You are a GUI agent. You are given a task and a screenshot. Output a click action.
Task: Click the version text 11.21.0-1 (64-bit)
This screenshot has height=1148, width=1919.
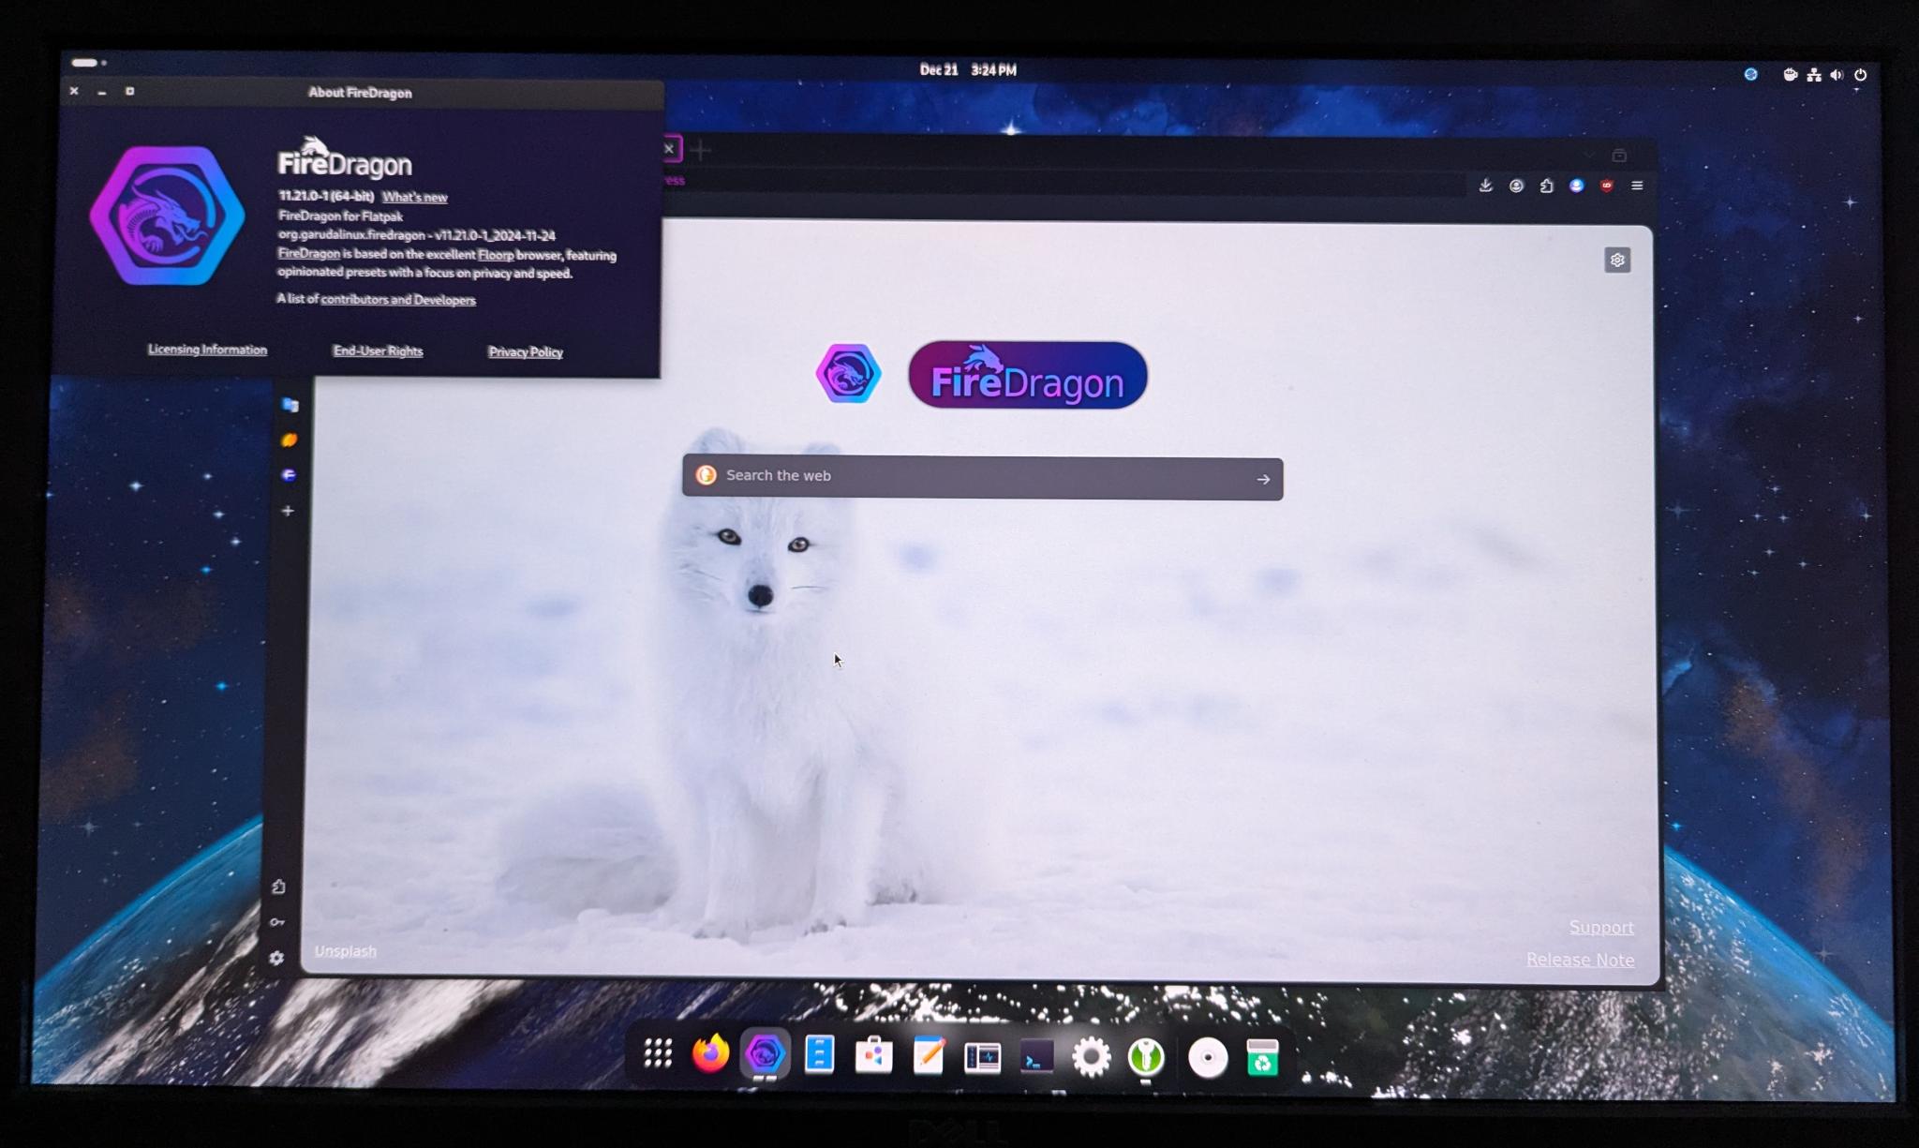(x=325, y=196)
